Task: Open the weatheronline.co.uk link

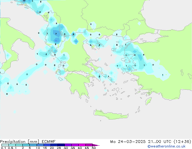Action: 166,146
